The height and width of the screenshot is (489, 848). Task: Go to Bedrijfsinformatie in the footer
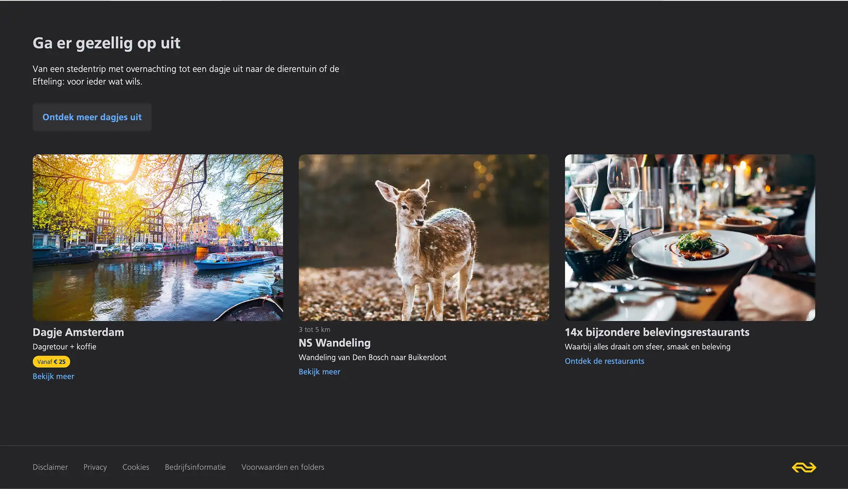tap(195, 467)
